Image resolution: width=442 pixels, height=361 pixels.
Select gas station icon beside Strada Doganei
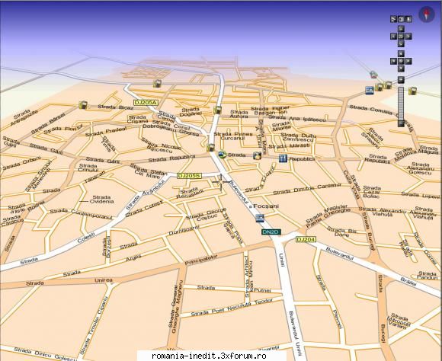[x=217, y=110]
